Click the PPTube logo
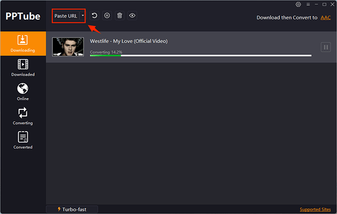This screenshot has width=337, height=214. [23, 17]
